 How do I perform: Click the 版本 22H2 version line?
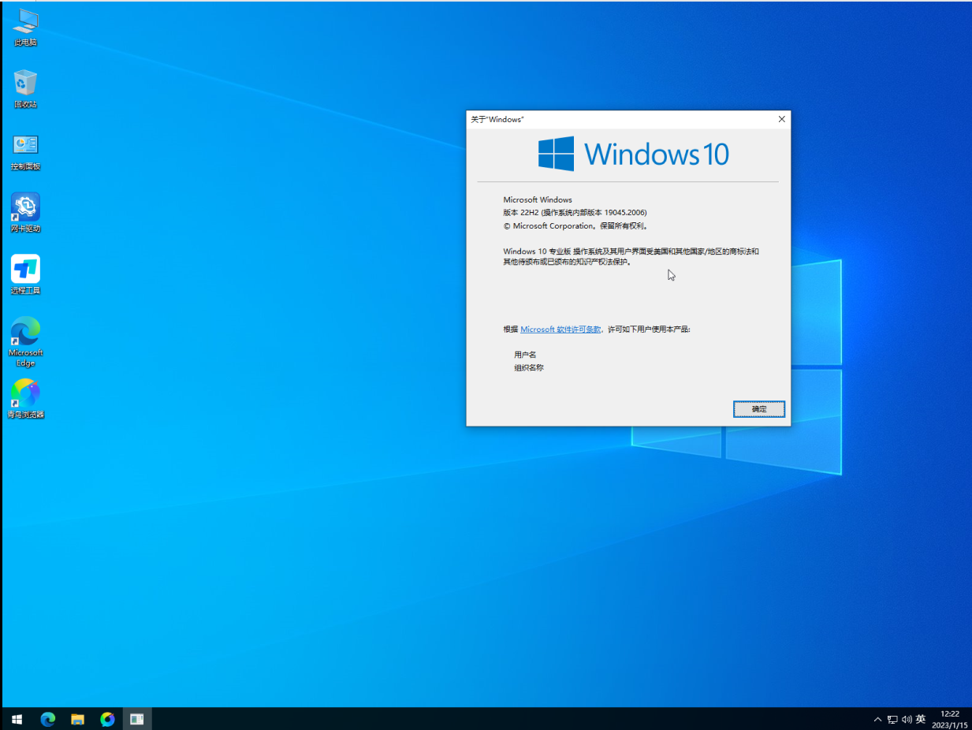(575, 213)
